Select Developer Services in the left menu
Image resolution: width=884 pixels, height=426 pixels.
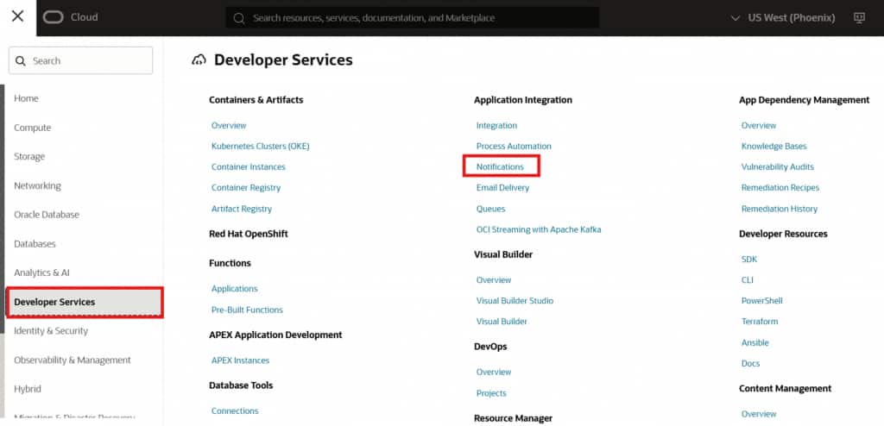pos(84,302)
